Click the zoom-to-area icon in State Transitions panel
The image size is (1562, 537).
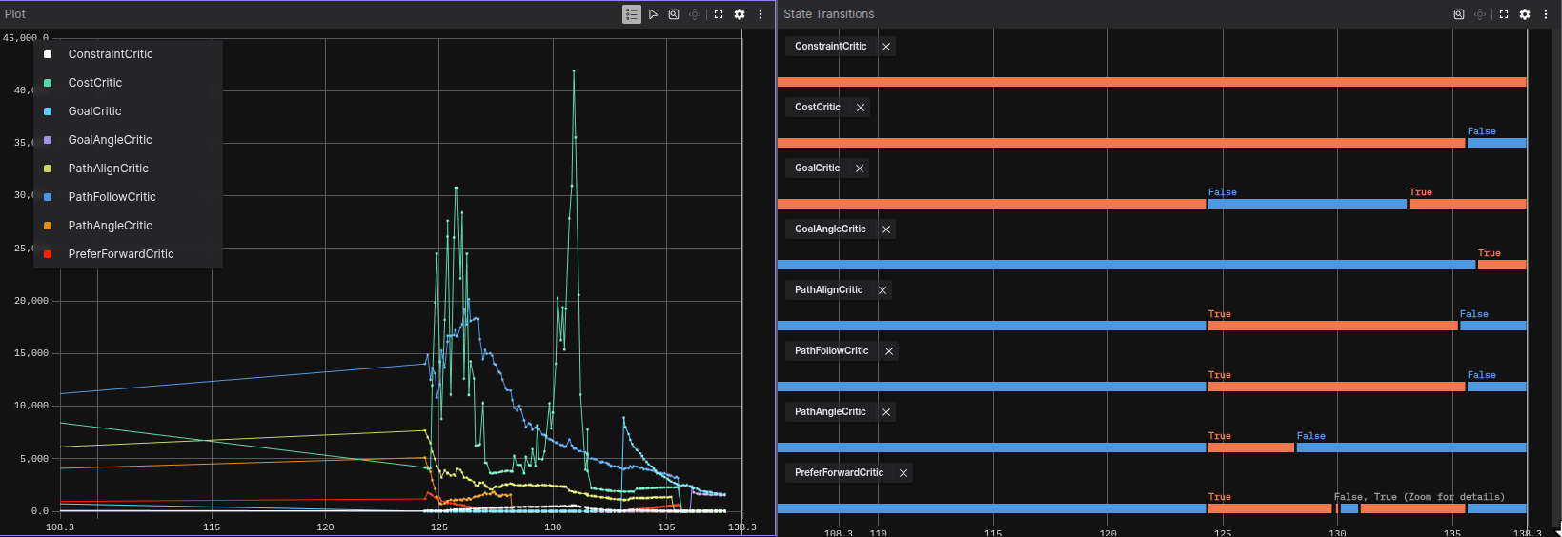[1459, 14]
